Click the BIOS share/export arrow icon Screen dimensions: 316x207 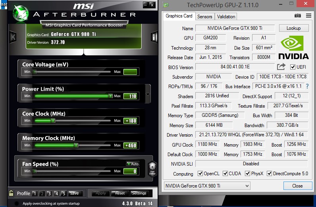coord(281,66)
